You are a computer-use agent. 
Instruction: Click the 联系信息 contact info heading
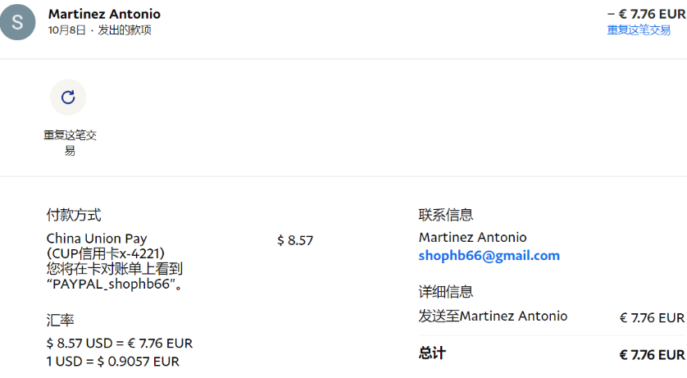[x=446, y=215]
